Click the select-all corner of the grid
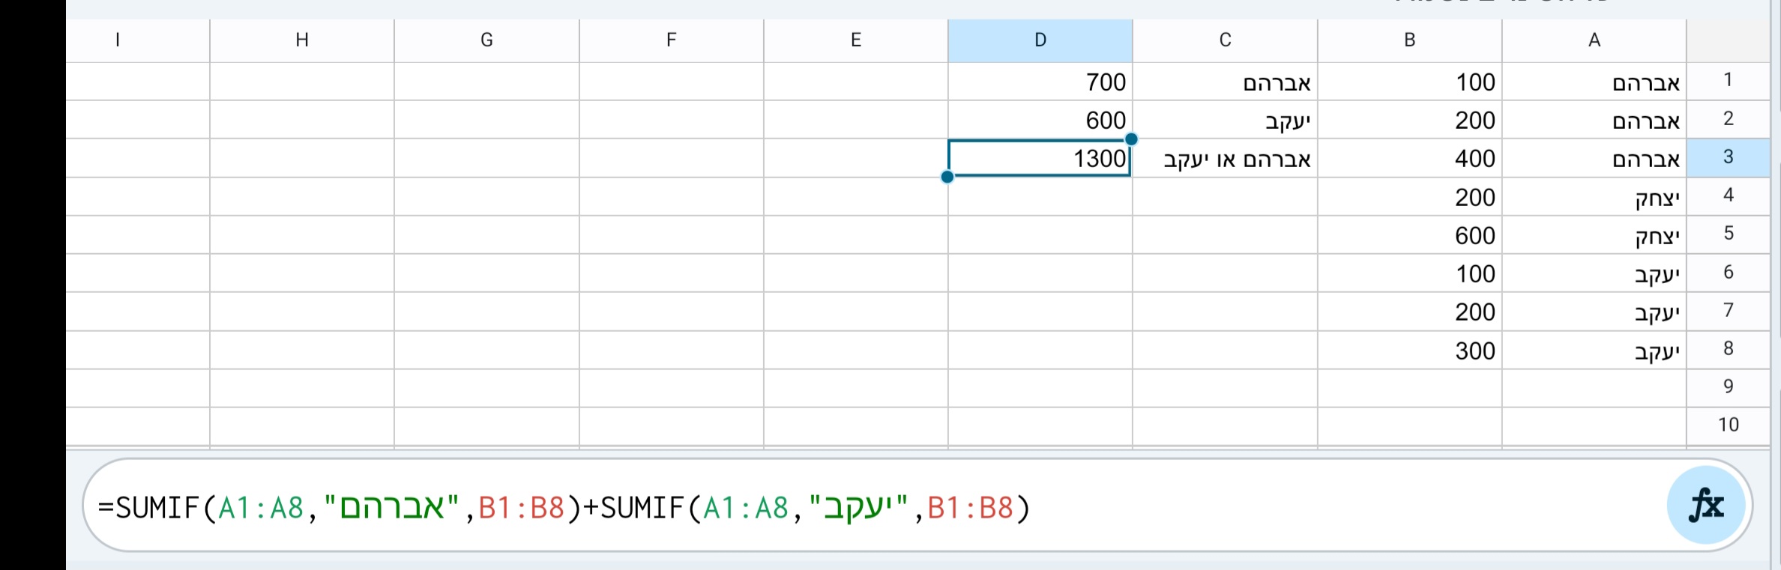 (x=1728, y=40)
